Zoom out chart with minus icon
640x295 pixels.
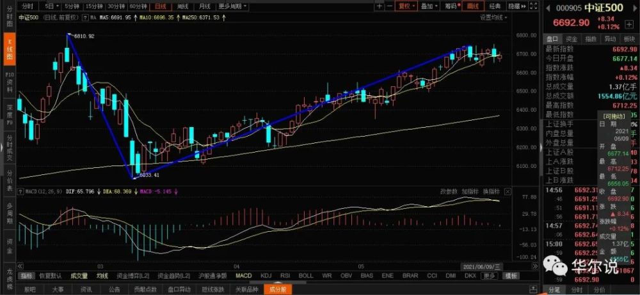[389, 6]
